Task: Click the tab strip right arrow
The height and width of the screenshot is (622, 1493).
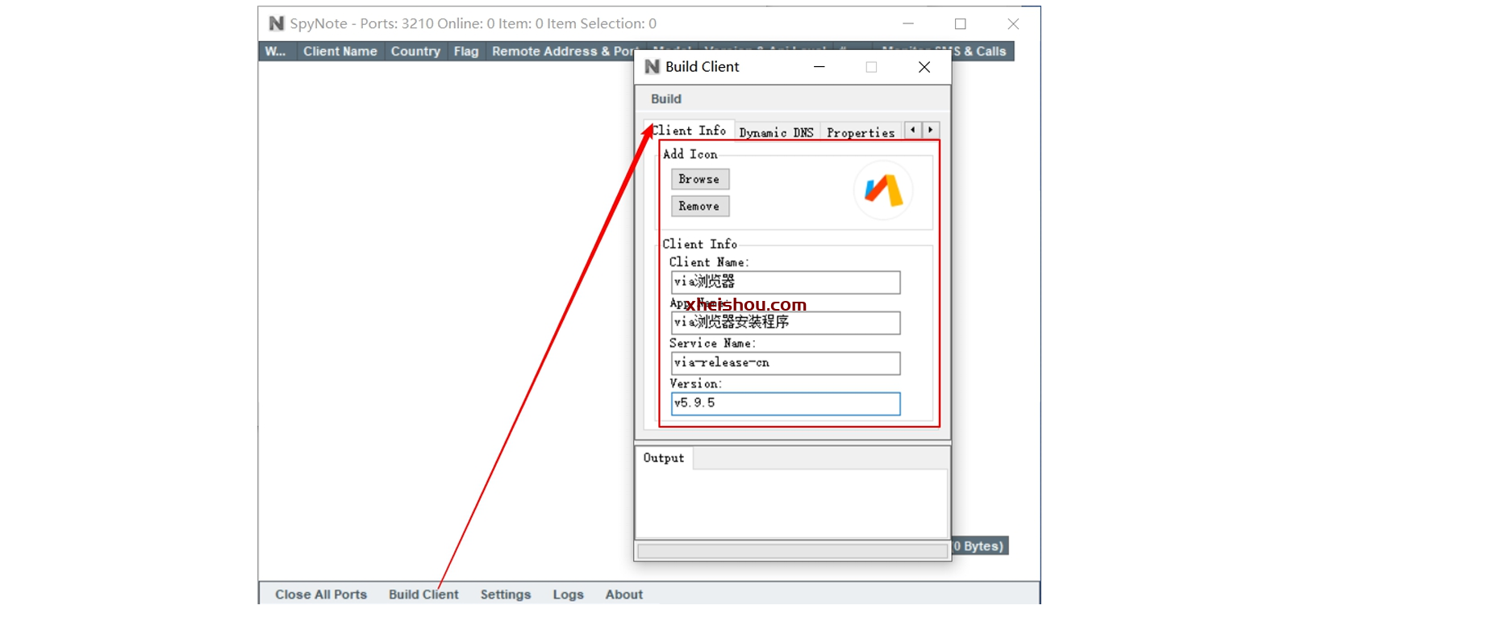Action: (x=931, y=130)
